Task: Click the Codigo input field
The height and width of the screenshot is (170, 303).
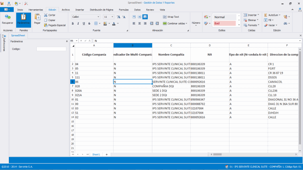Action: [51, 49]
